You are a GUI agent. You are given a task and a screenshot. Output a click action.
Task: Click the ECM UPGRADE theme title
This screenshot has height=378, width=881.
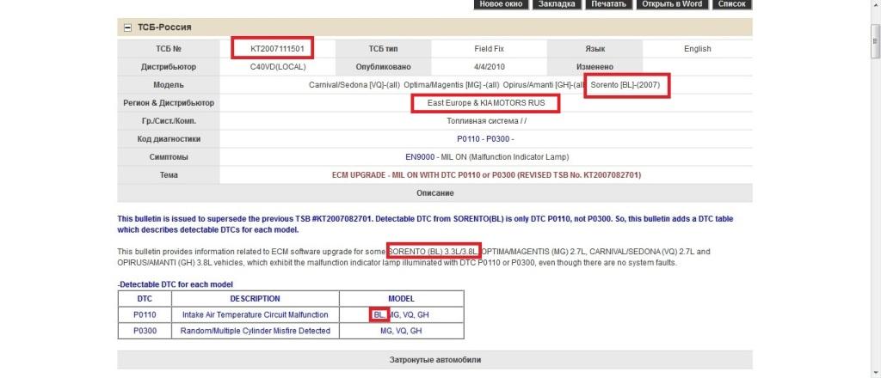coord(486,174)
